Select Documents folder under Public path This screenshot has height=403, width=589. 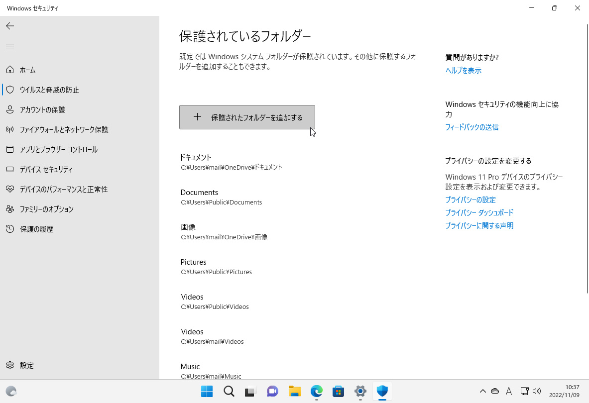click(221, 197)
